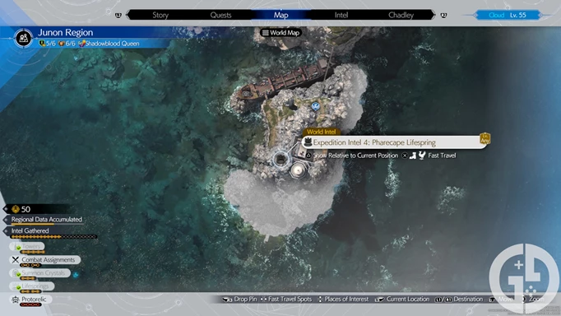The width and height of the screenshot is (561, 316).
Task: Select the highlighted lifespring marker on the map
Action: click(x=280, y=160)
